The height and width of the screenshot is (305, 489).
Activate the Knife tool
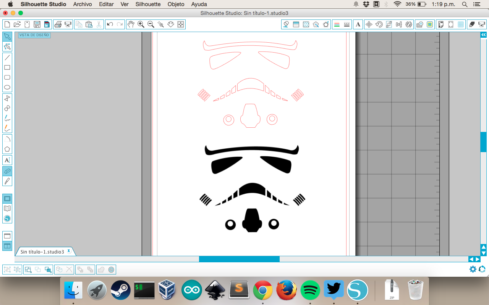[x=7, y=181]
